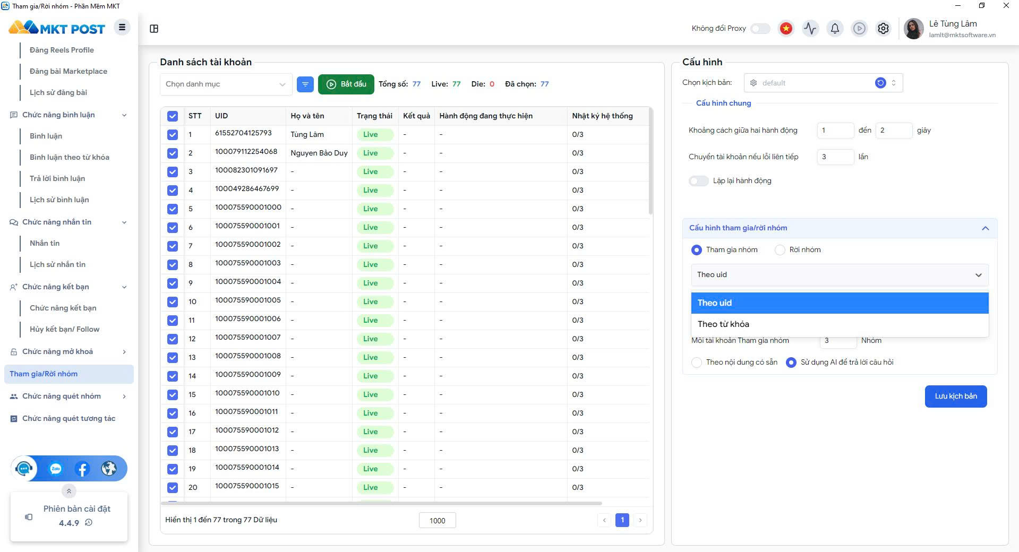Screen dimensions: 1019x552
Task: Click the page size field showing 1000
Action: coord(438,521)
